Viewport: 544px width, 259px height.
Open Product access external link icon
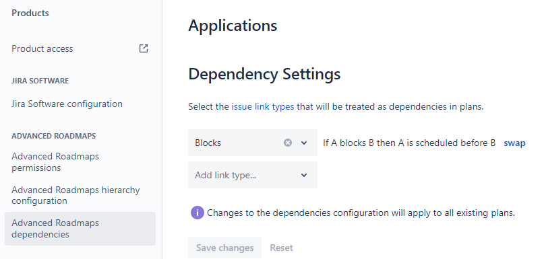144,48
